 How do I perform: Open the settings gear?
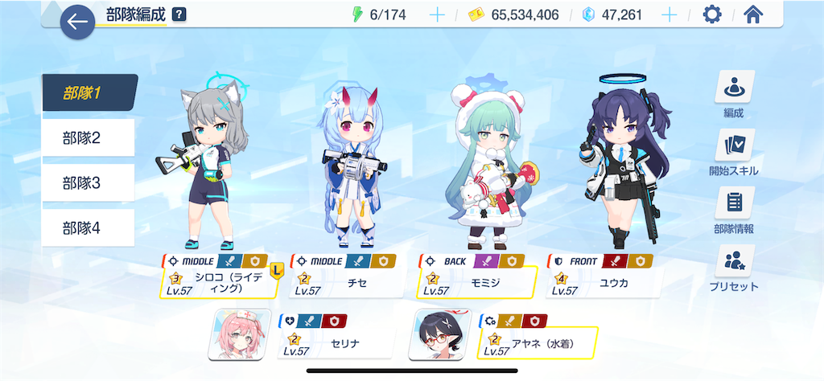(x=712, y=14)
